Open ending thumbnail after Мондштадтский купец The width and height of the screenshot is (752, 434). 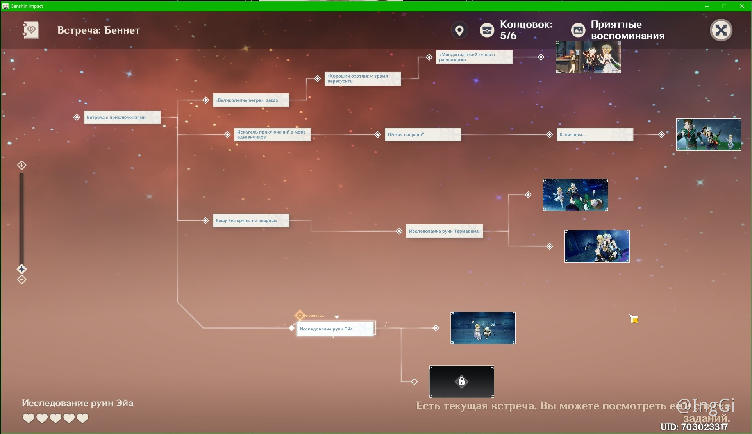coord(588,57)
